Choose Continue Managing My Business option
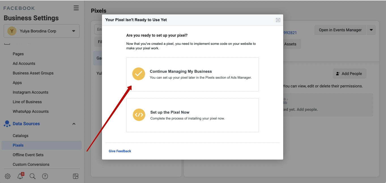 (x=193, y=74)
